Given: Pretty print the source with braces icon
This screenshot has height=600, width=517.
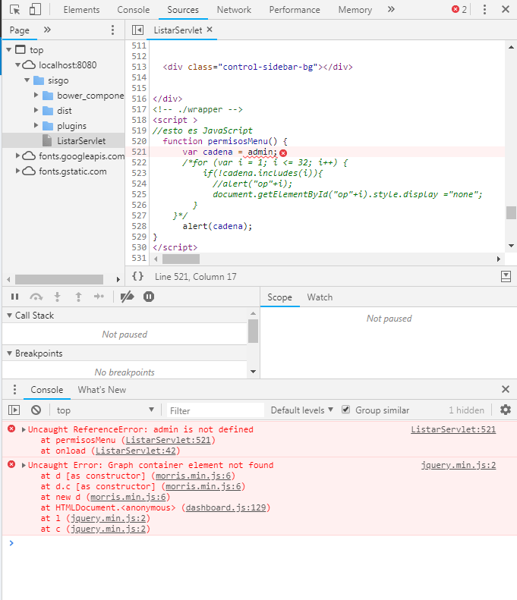Looking at the screenshot, I should (x=138, y=276).
